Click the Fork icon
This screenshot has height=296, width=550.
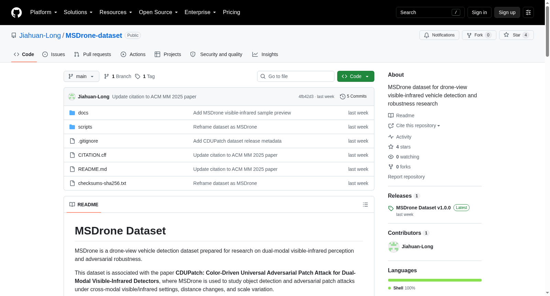tap(469, 35)
